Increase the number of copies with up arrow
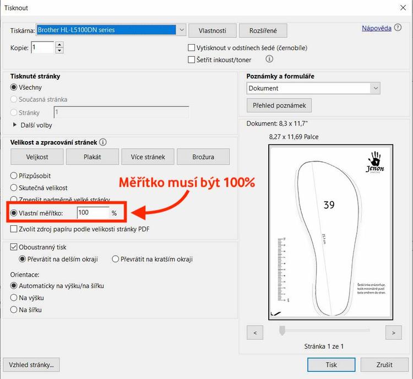The image size is (413, 379). click(x=59, y=45)
